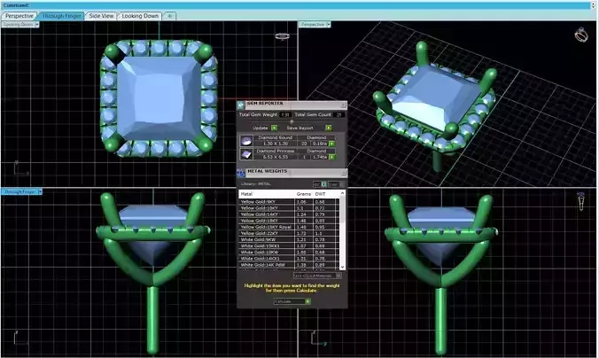Open the Through Finger viewport title dropdown

(40, 191)
